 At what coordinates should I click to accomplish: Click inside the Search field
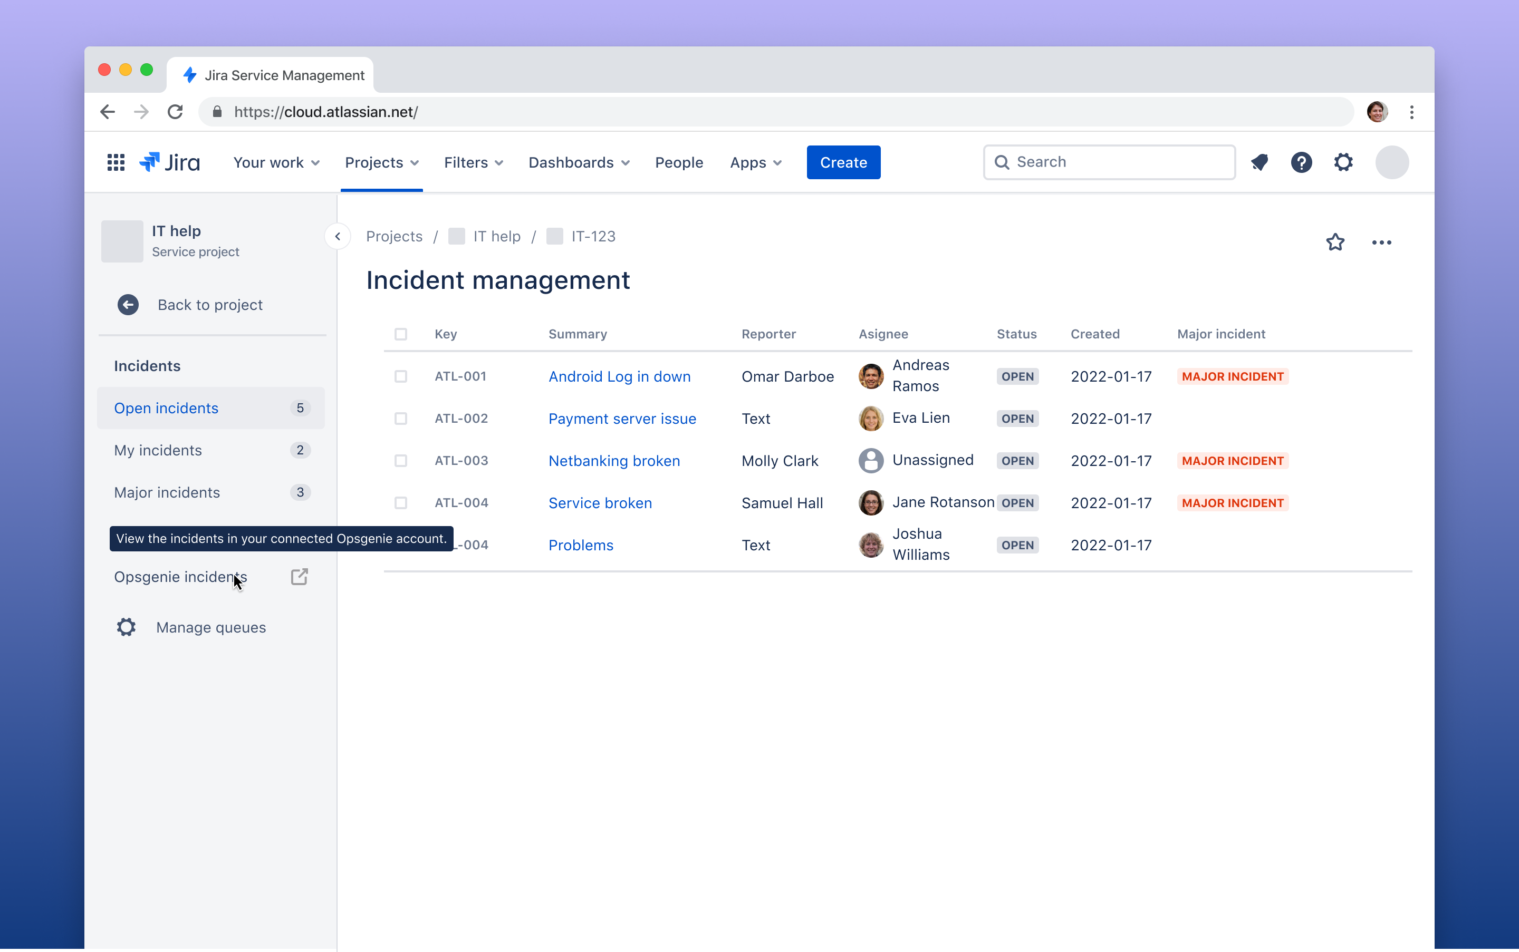point(1108,162)
